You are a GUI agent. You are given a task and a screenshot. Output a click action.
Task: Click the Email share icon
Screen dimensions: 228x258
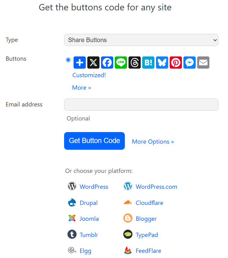point(203,63)
